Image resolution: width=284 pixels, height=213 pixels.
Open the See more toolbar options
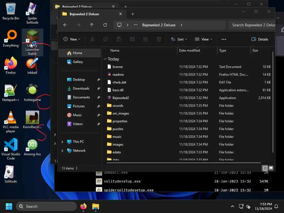(x=224, y=39)
